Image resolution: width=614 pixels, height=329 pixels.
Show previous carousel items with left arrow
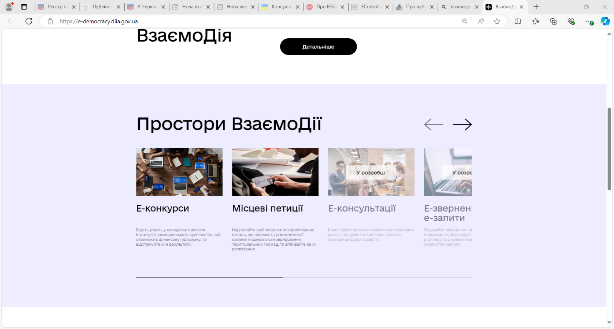pyautogui.click(x=434, y=125)
